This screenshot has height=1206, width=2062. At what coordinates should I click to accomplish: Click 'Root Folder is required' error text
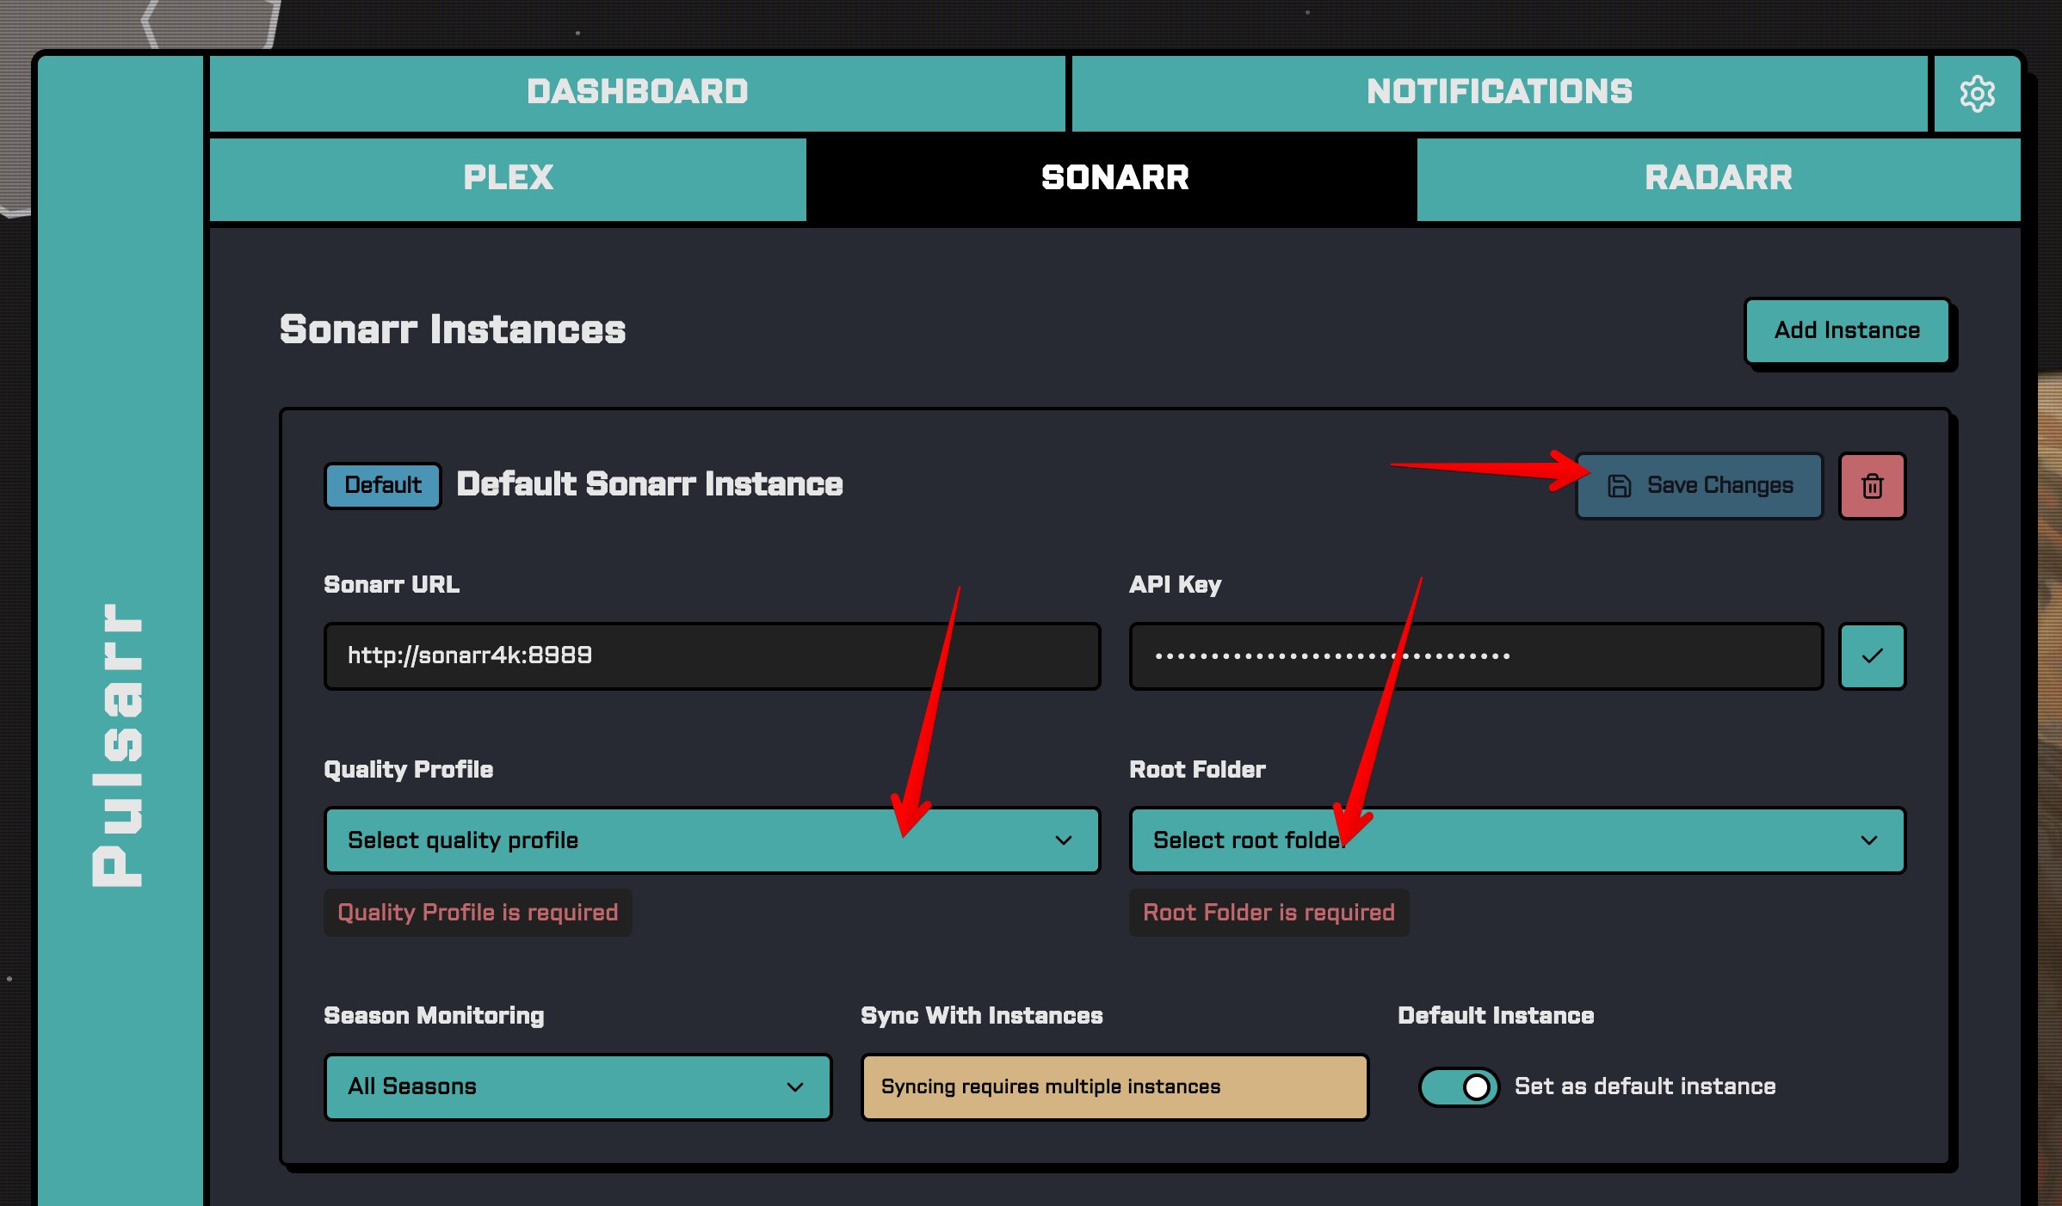point(1269,913)
